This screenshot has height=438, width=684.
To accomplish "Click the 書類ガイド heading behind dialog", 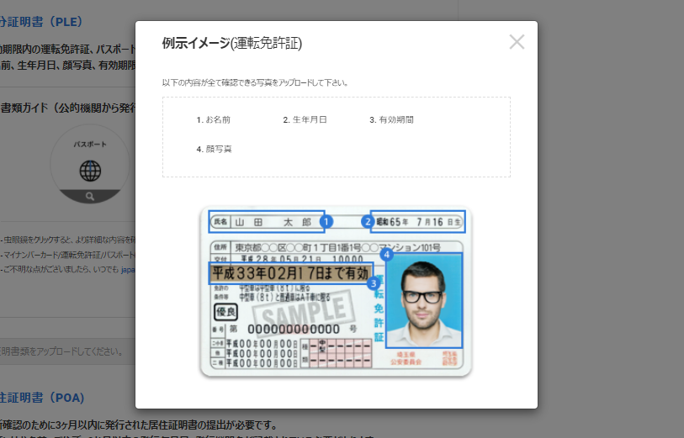I will (x=67, y=108).
